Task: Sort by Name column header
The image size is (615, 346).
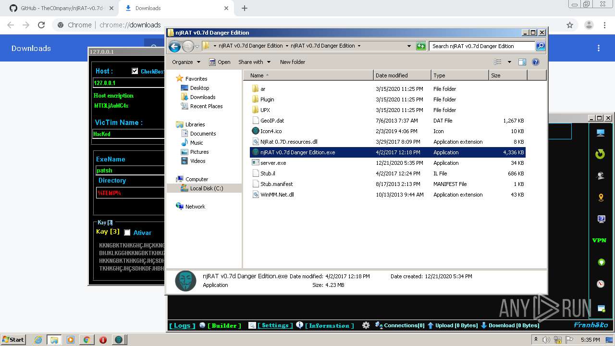Action: tap(309, 75)
